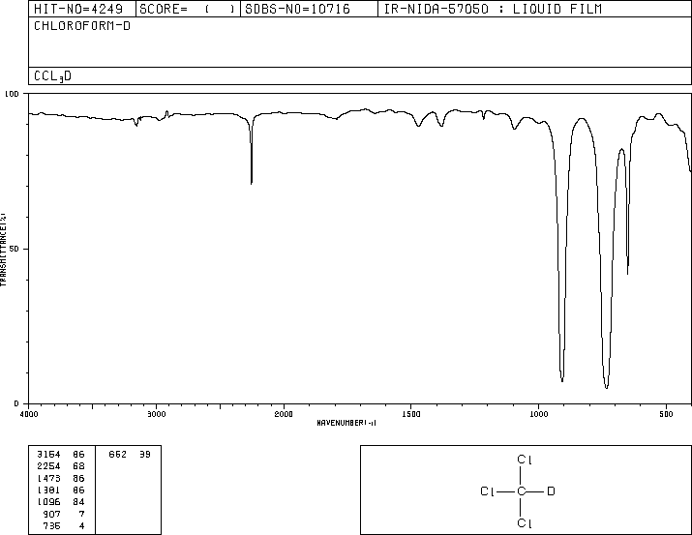Screen dimensions: 692x535
Task: Click the 1096 peak table entry
Action: point(61,502)
